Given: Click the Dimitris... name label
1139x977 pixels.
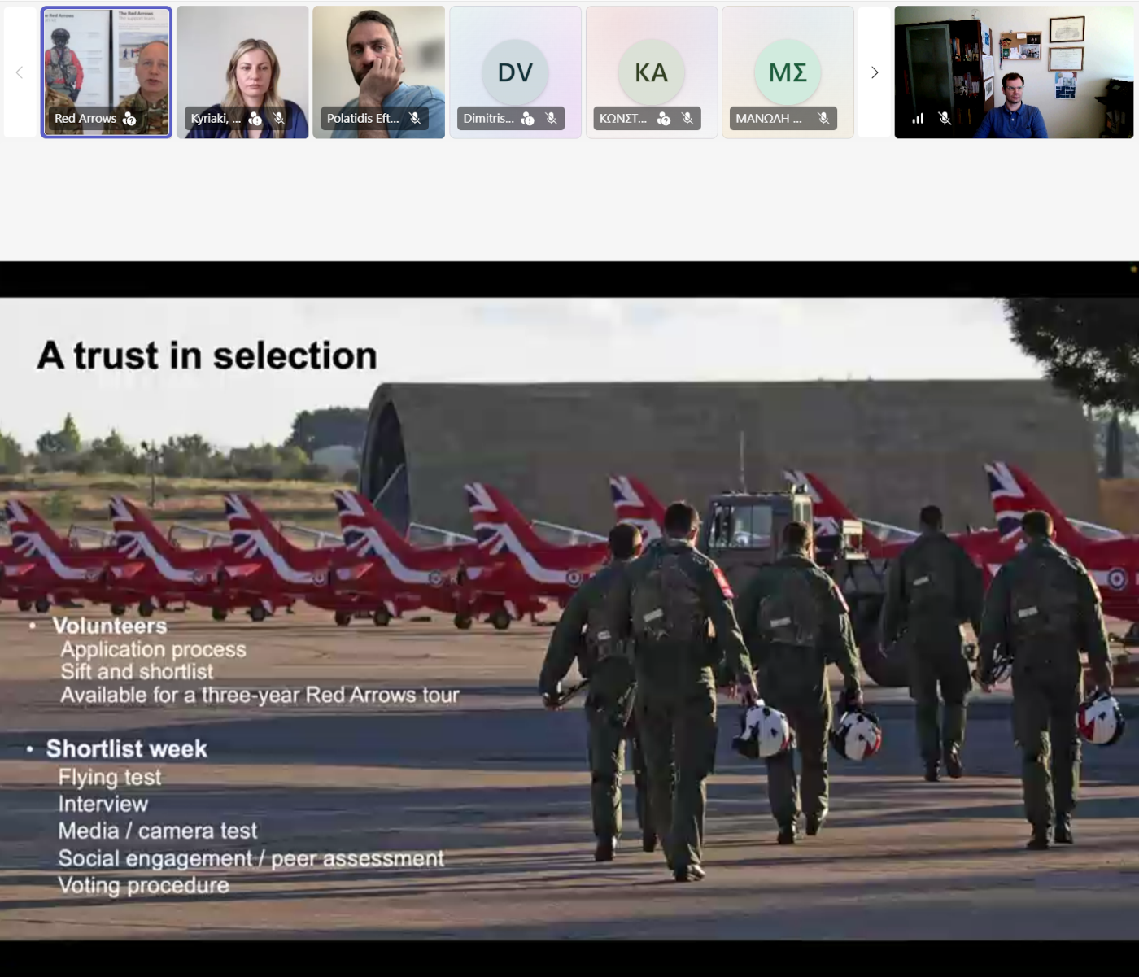Looking at the screenshot, I should point(489,119).
